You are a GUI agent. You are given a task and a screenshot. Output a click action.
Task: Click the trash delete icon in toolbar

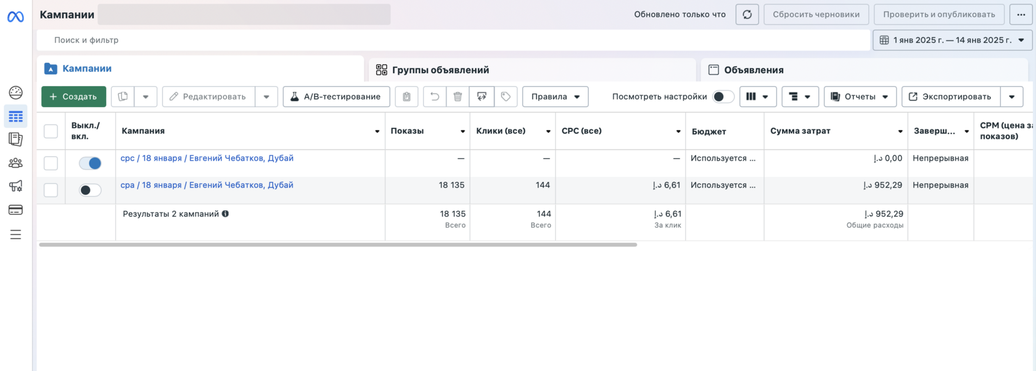click(x=458, y=97)
